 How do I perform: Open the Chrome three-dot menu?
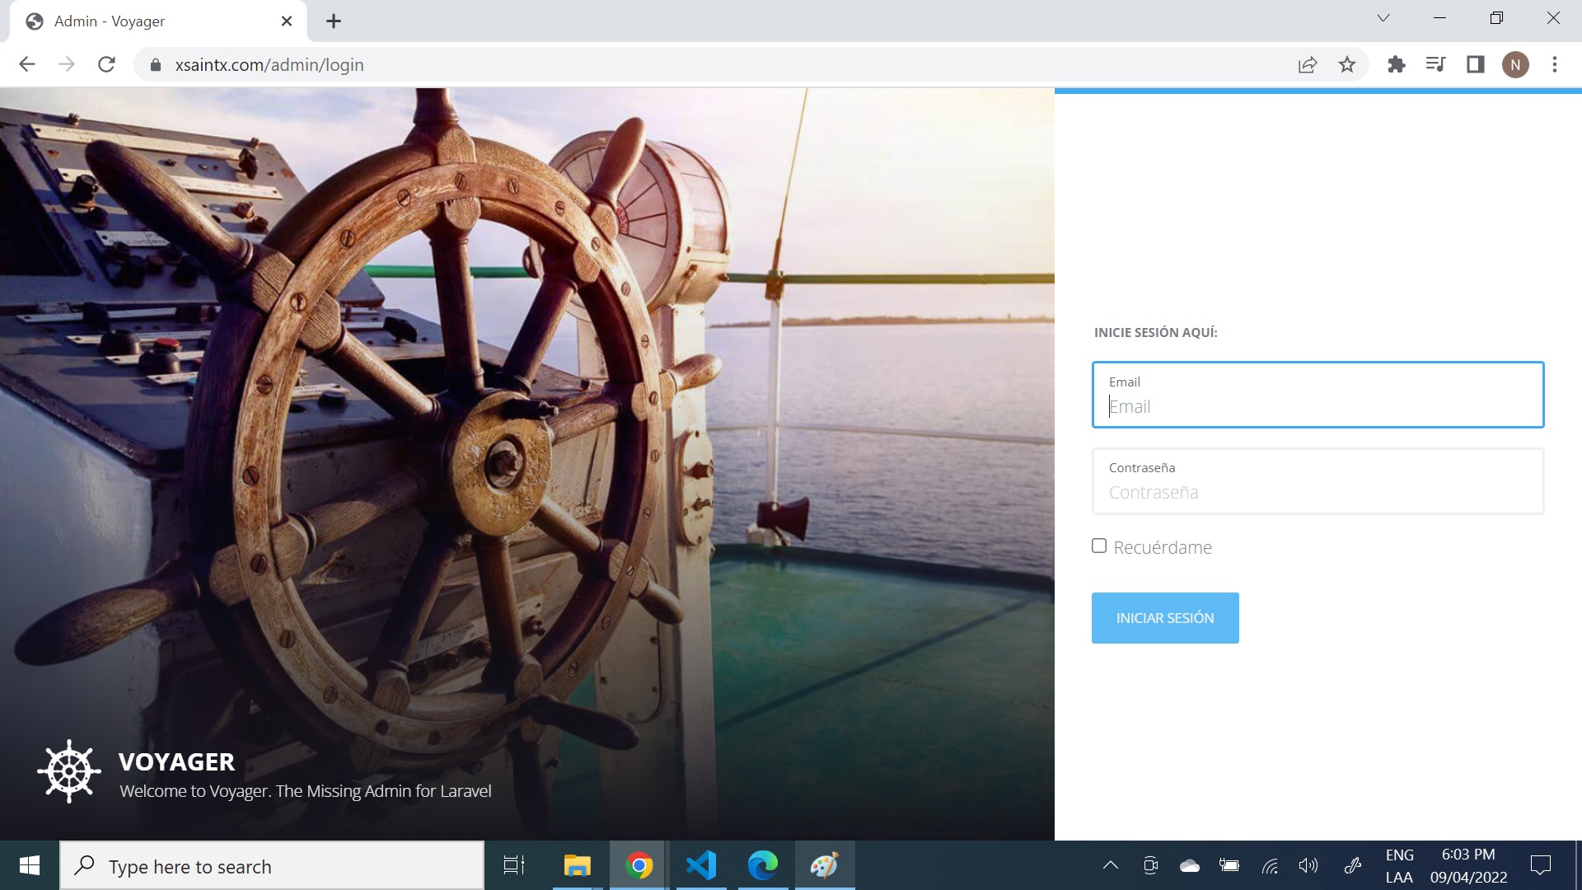1554,64
